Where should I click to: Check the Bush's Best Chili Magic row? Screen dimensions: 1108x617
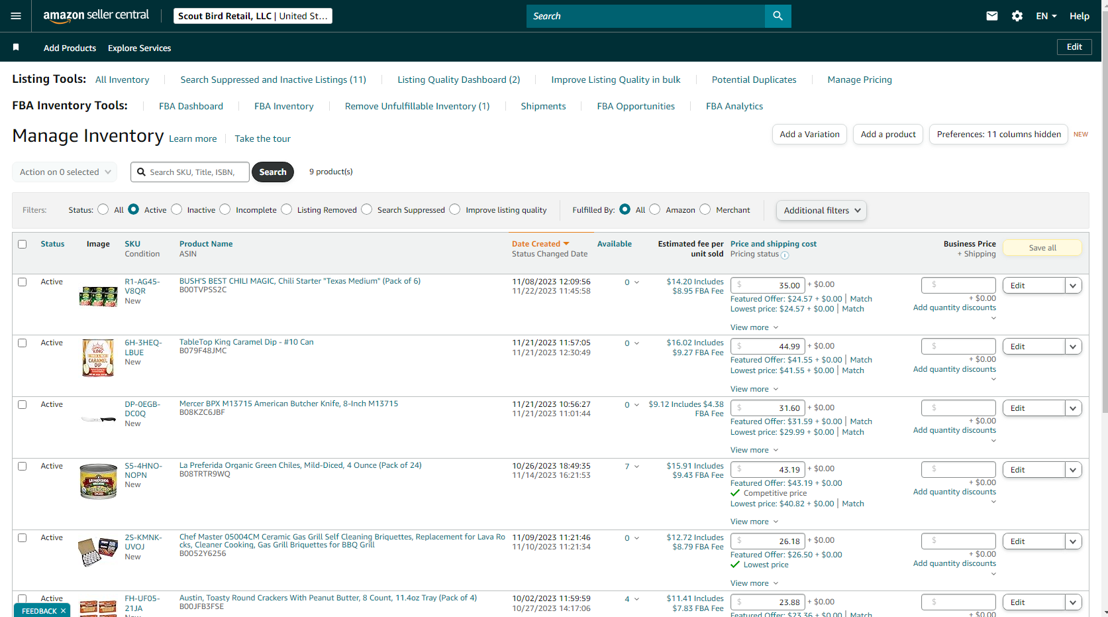coord(23,282)
